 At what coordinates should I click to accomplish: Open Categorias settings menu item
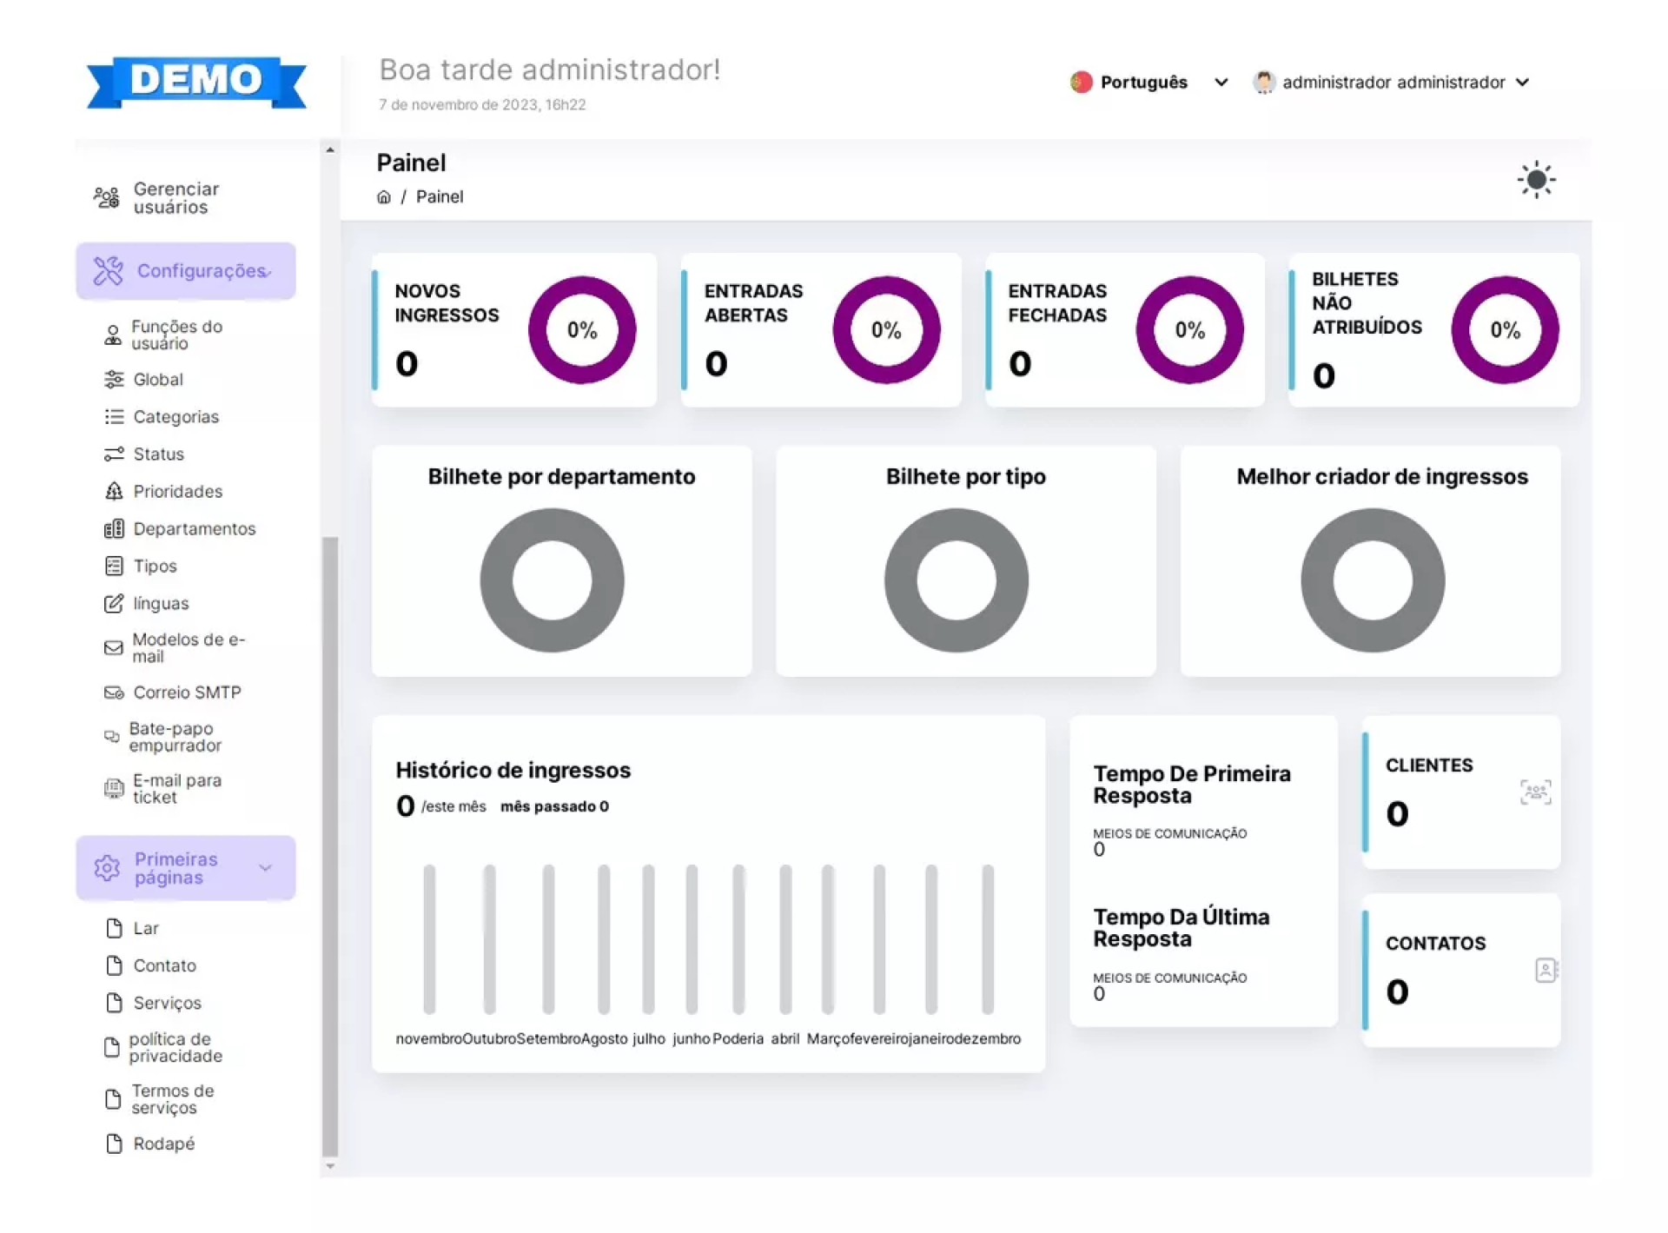tap(175, 417)
